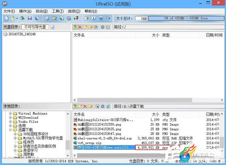
Task: Click red X delete icon in local pane
Action: tap(85, 106)
